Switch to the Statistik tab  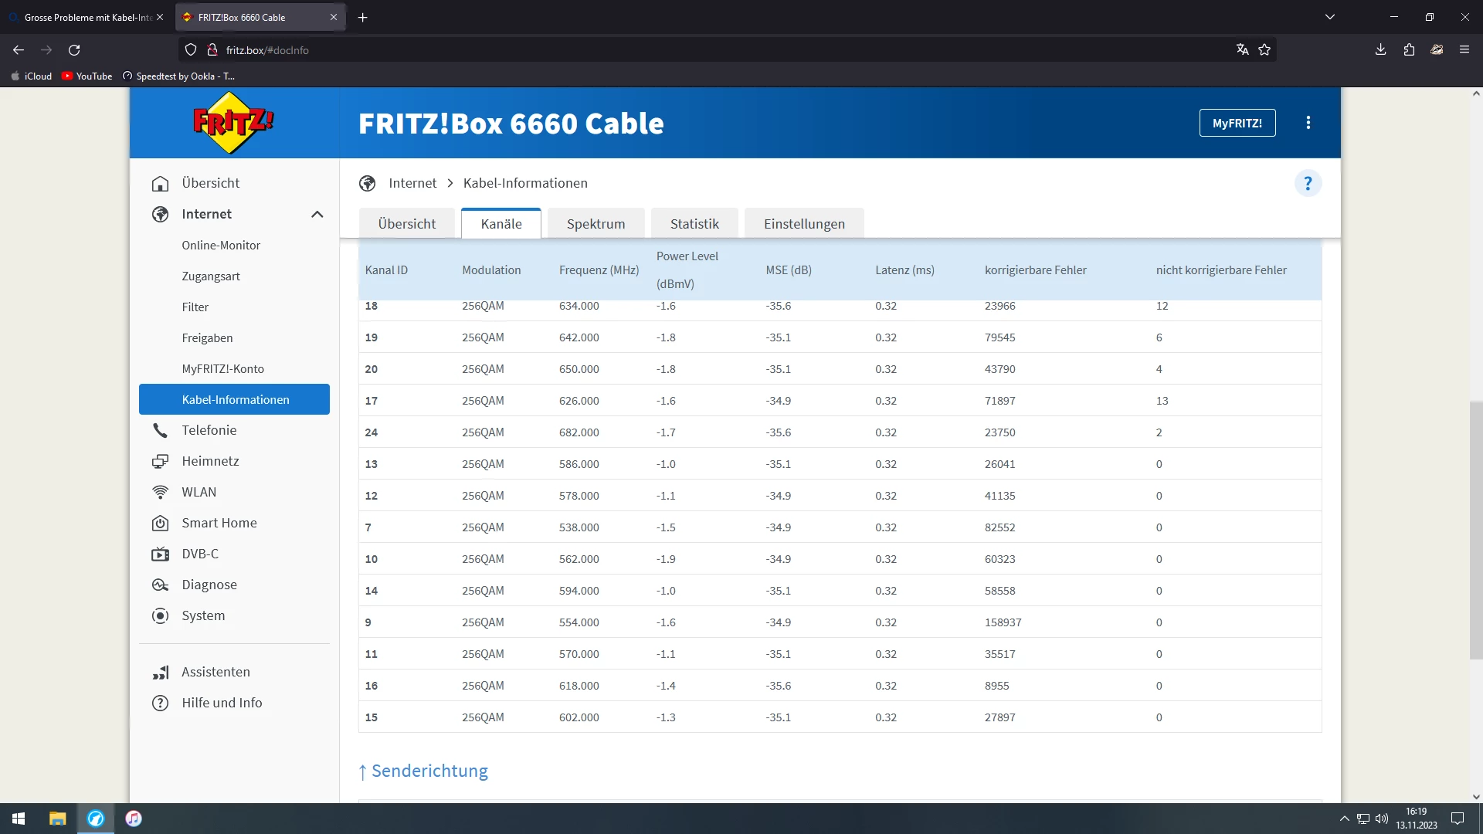point(694,224)
